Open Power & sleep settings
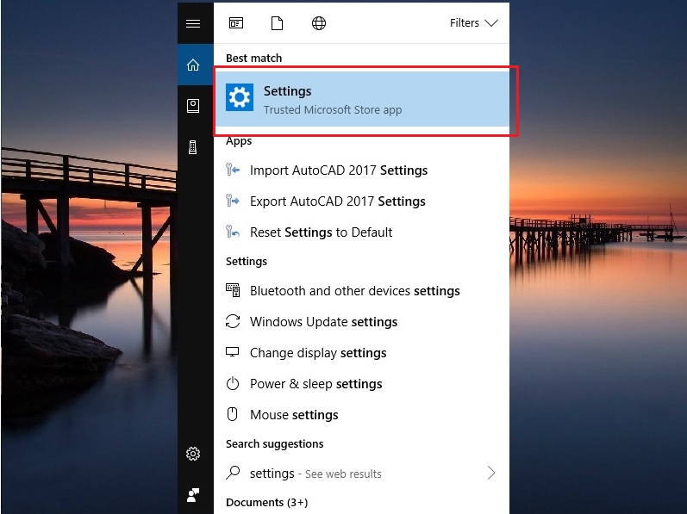This screenshot has height=514, width=687. pyautogui.click(x=315, y=384)
